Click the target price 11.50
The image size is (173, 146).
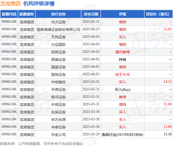pos(168,134)
